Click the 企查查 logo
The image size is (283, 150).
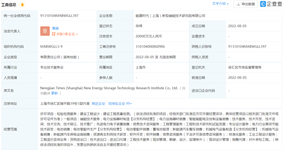tap(271, 4)
